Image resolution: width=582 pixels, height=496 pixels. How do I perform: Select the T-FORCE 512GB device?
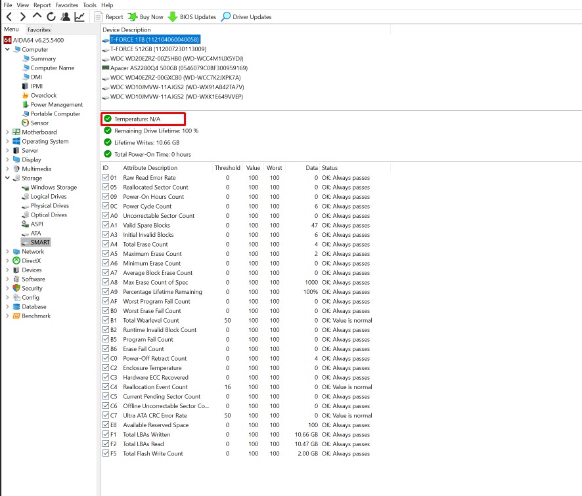pyautogui.click(x=158, y=49)
